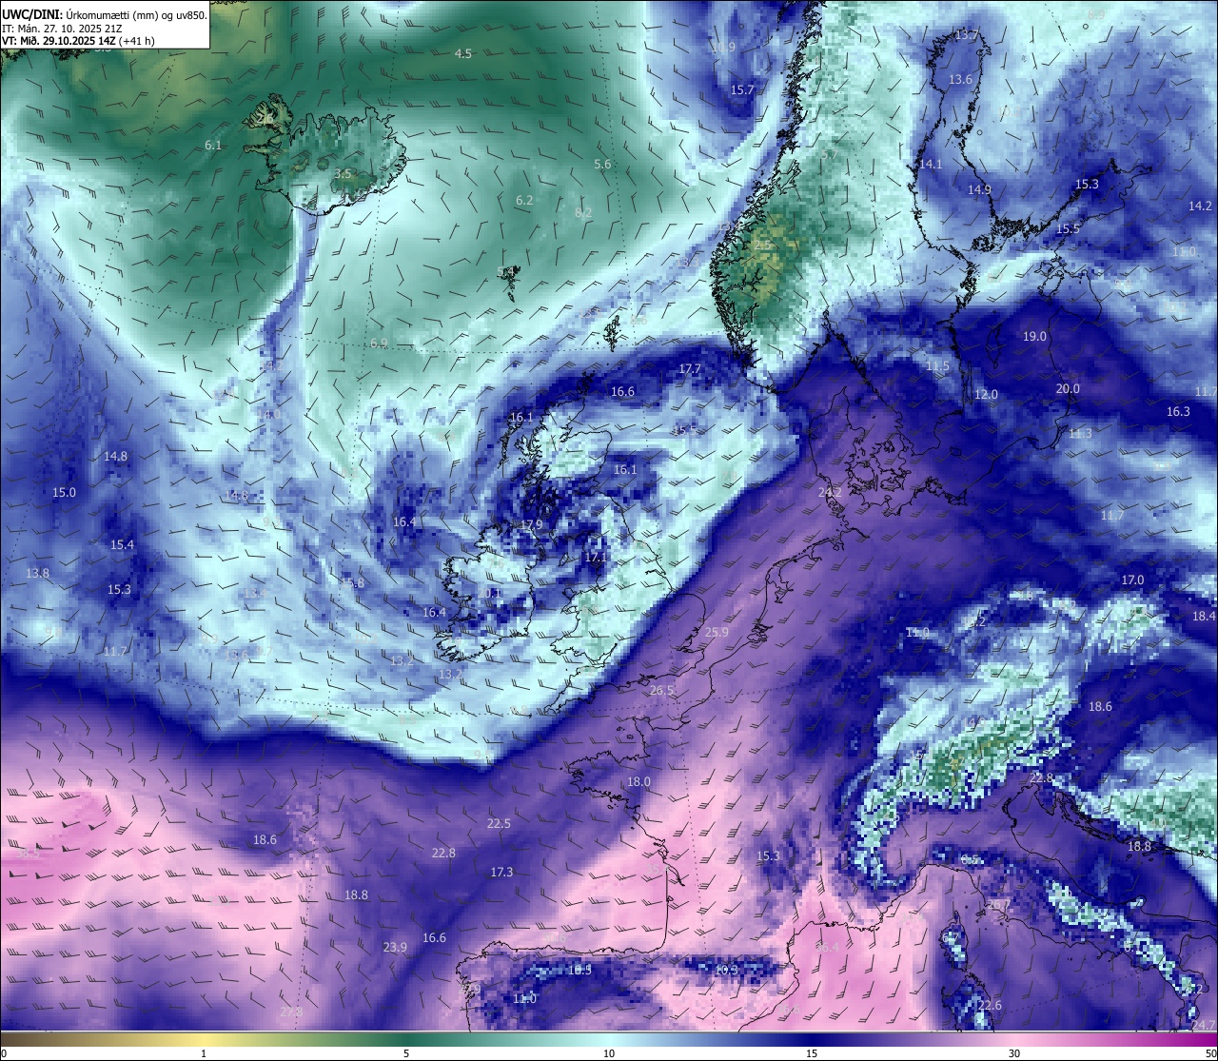Viewport: 1218px width, 1061px height.
Task: Click the '6.9' value on the map
Action: (x=379, y=344)
